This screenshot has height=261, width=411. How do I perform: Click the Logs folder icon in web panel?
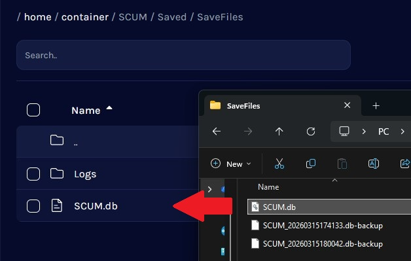(x=57, y=174)
